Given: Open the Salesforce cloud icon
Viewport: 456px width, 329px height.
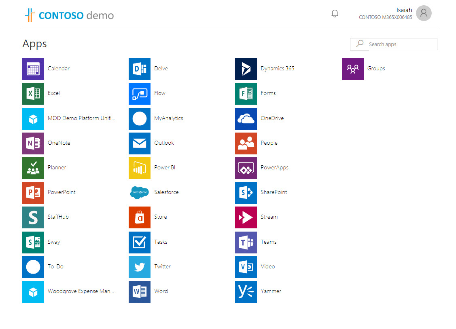Looking at the screenshot, I should (x=140, y=193).
